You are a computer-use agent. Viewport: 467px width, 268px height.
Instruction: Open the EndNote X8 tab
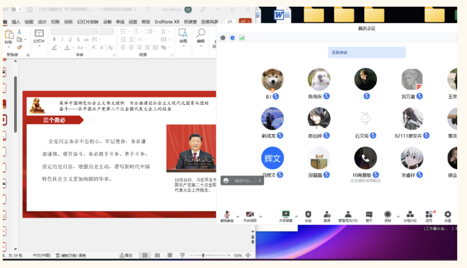pyautogui.click(x=167, y=22)
